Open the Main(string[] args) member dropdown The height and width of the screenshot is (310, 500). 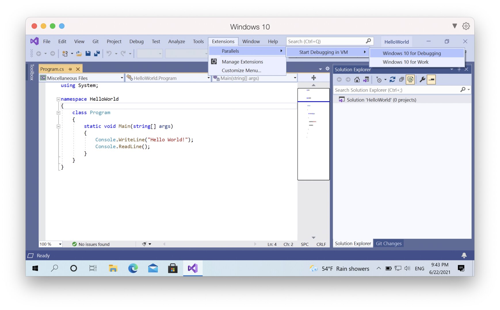(295, 78)
